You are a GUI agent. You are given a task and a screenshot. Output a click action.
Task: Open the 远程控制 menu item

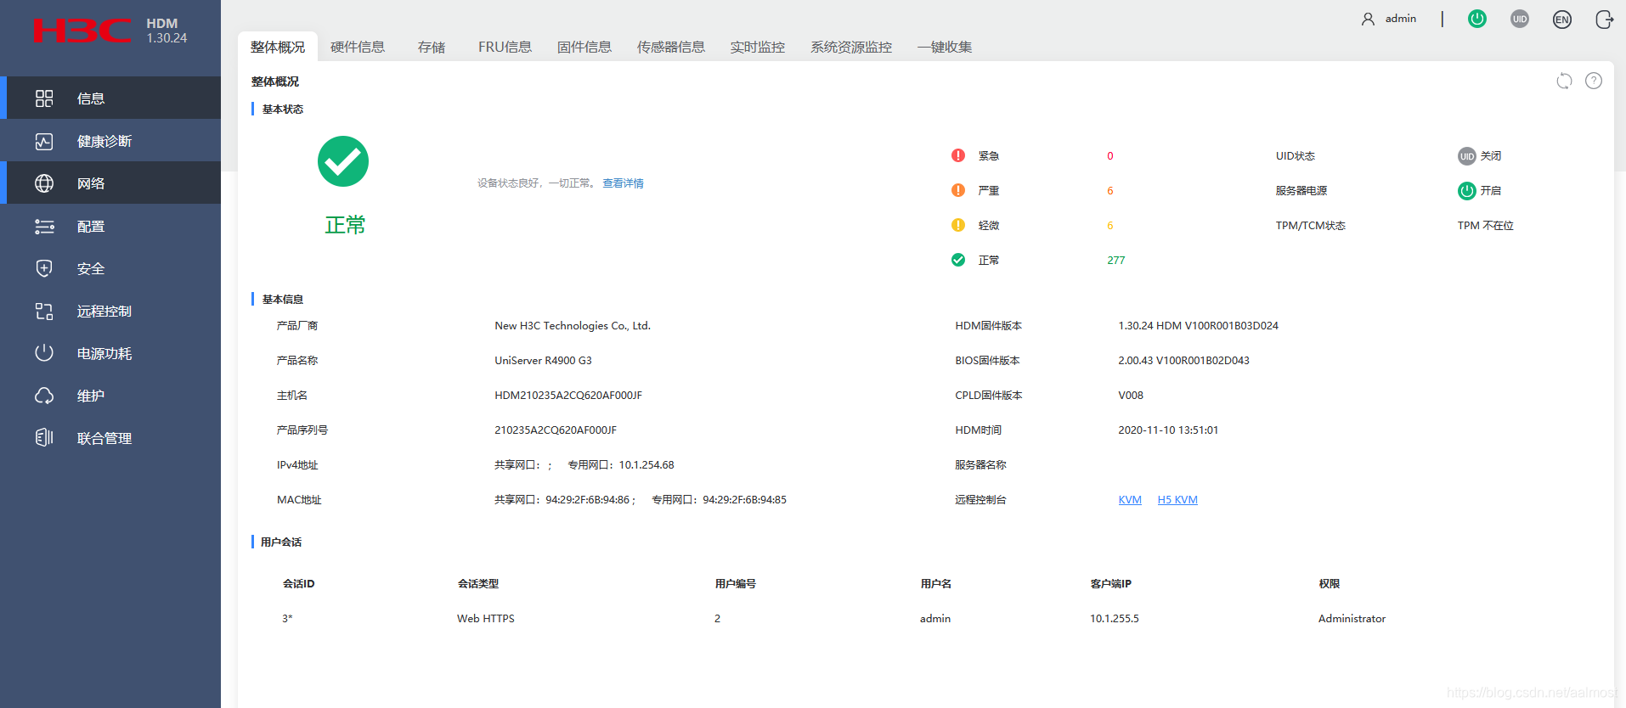(110, 311)
